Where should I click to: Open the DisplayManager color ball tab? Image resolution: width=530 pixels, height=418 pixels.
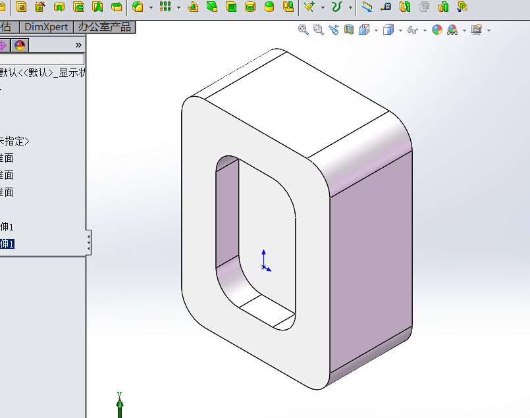[20, 45]
